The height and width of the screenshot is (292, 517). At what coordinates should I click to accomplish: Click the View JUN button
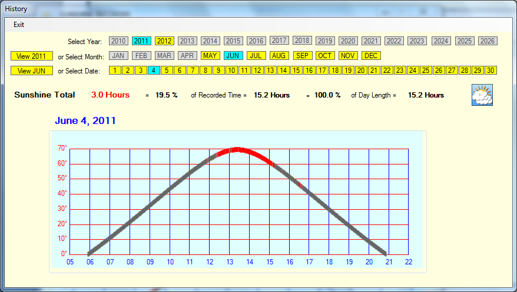[x=32, y=71]
